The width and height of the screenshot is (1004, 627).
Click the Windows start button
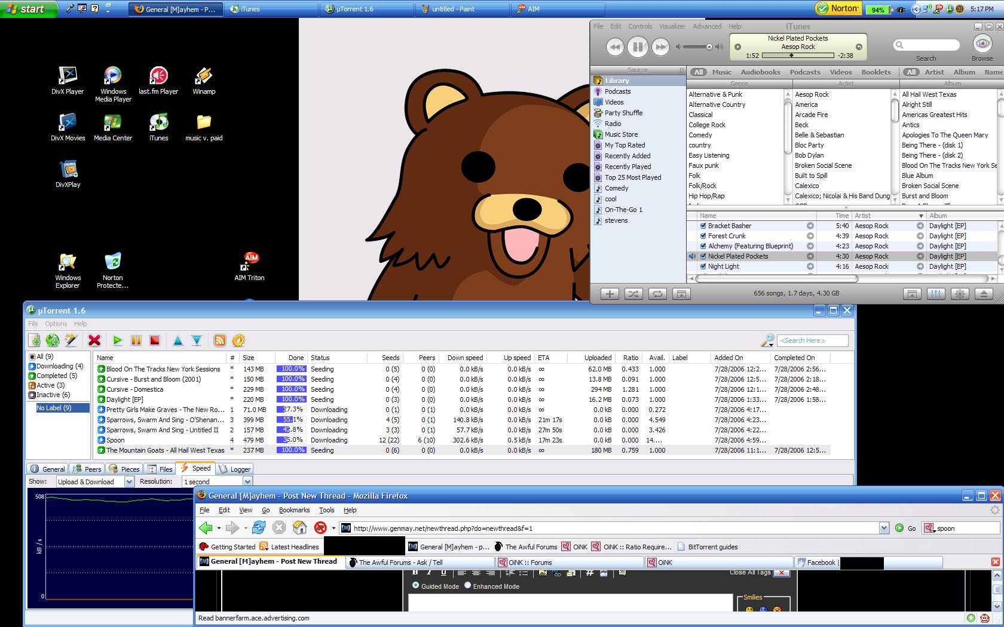pos(29,9)
